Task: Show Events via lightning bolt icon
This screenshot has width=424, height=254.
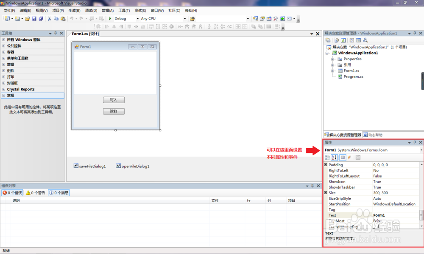Action: pyautogui.click(x=349, y=157)
